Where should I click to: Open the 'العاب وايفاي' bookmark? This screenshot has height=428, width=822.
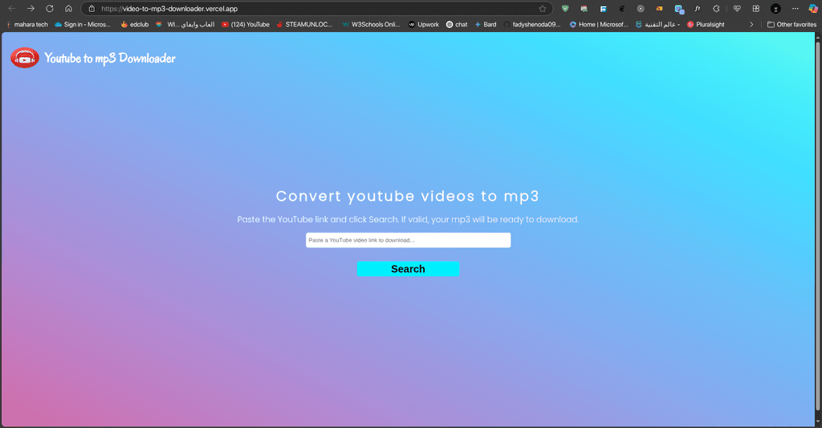(x=185, y=24)
